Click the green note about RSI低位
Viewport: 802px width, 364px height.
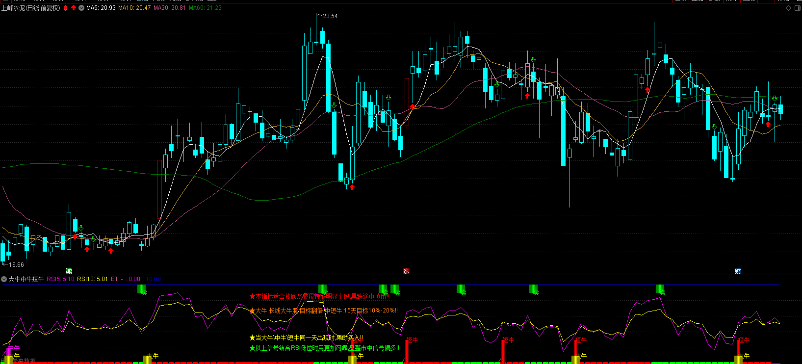(x=324, y=348)
